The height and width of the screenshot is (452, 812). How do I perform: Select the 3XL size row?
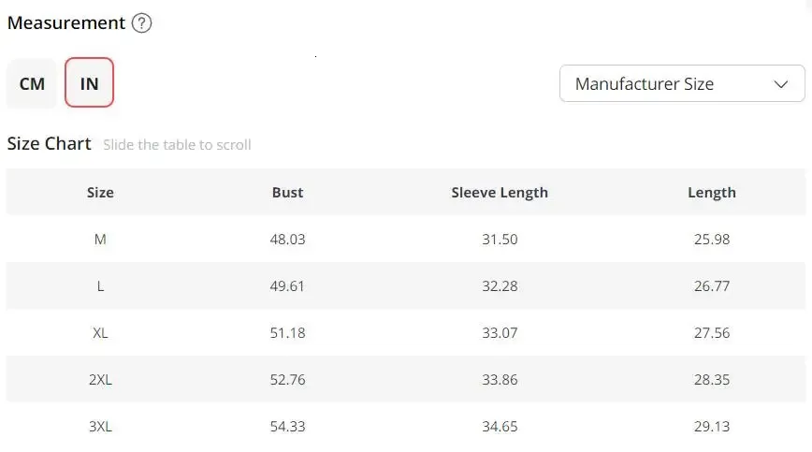(100, 427)
